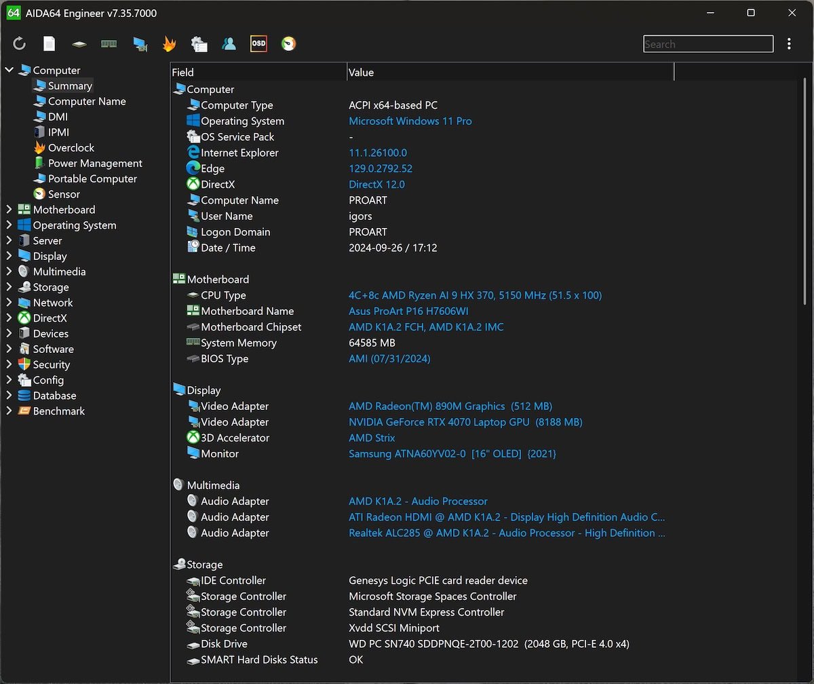Viewport: 814px width, 684px height.
Task: Expand the Multimedia tree node
Action: pos(9,271)
